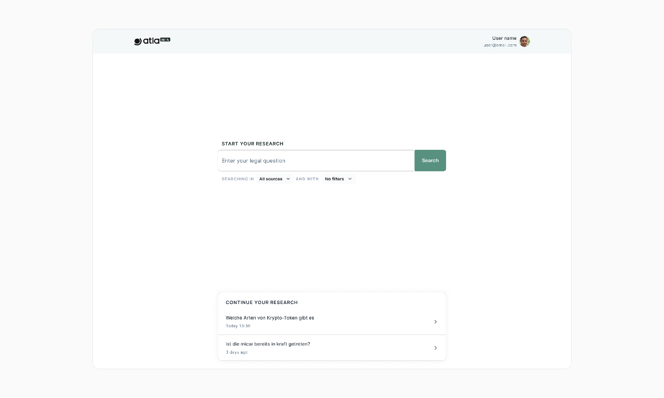Click the atla circular logo icon
The width and height of the screenshot is (664, 398).
point(138,41)
